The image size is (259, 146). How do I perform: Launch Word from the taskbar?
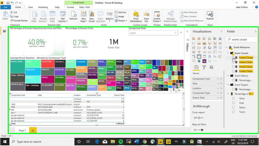137,142
